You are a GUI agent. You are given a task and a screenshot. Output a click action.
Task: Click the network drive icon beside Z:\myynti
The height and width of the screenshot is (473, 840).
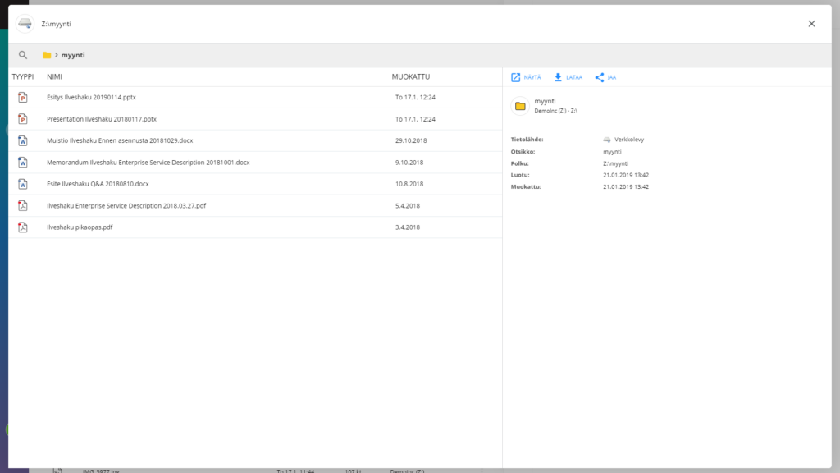[x=25, y=24]
